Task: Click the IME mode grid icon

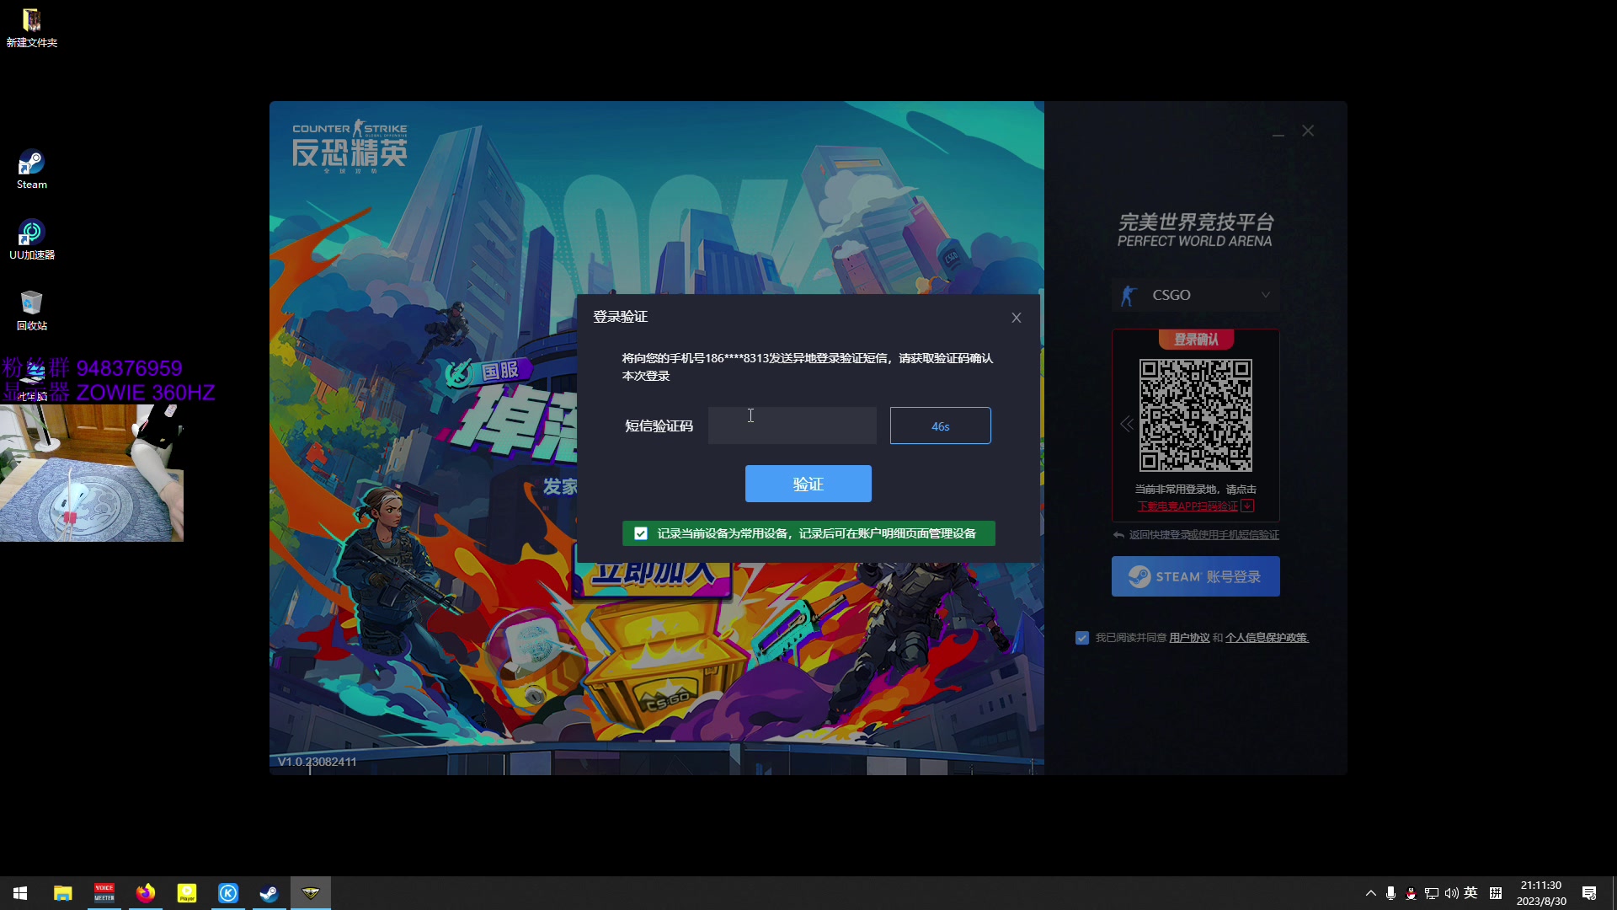Action: pos(1496,893)
